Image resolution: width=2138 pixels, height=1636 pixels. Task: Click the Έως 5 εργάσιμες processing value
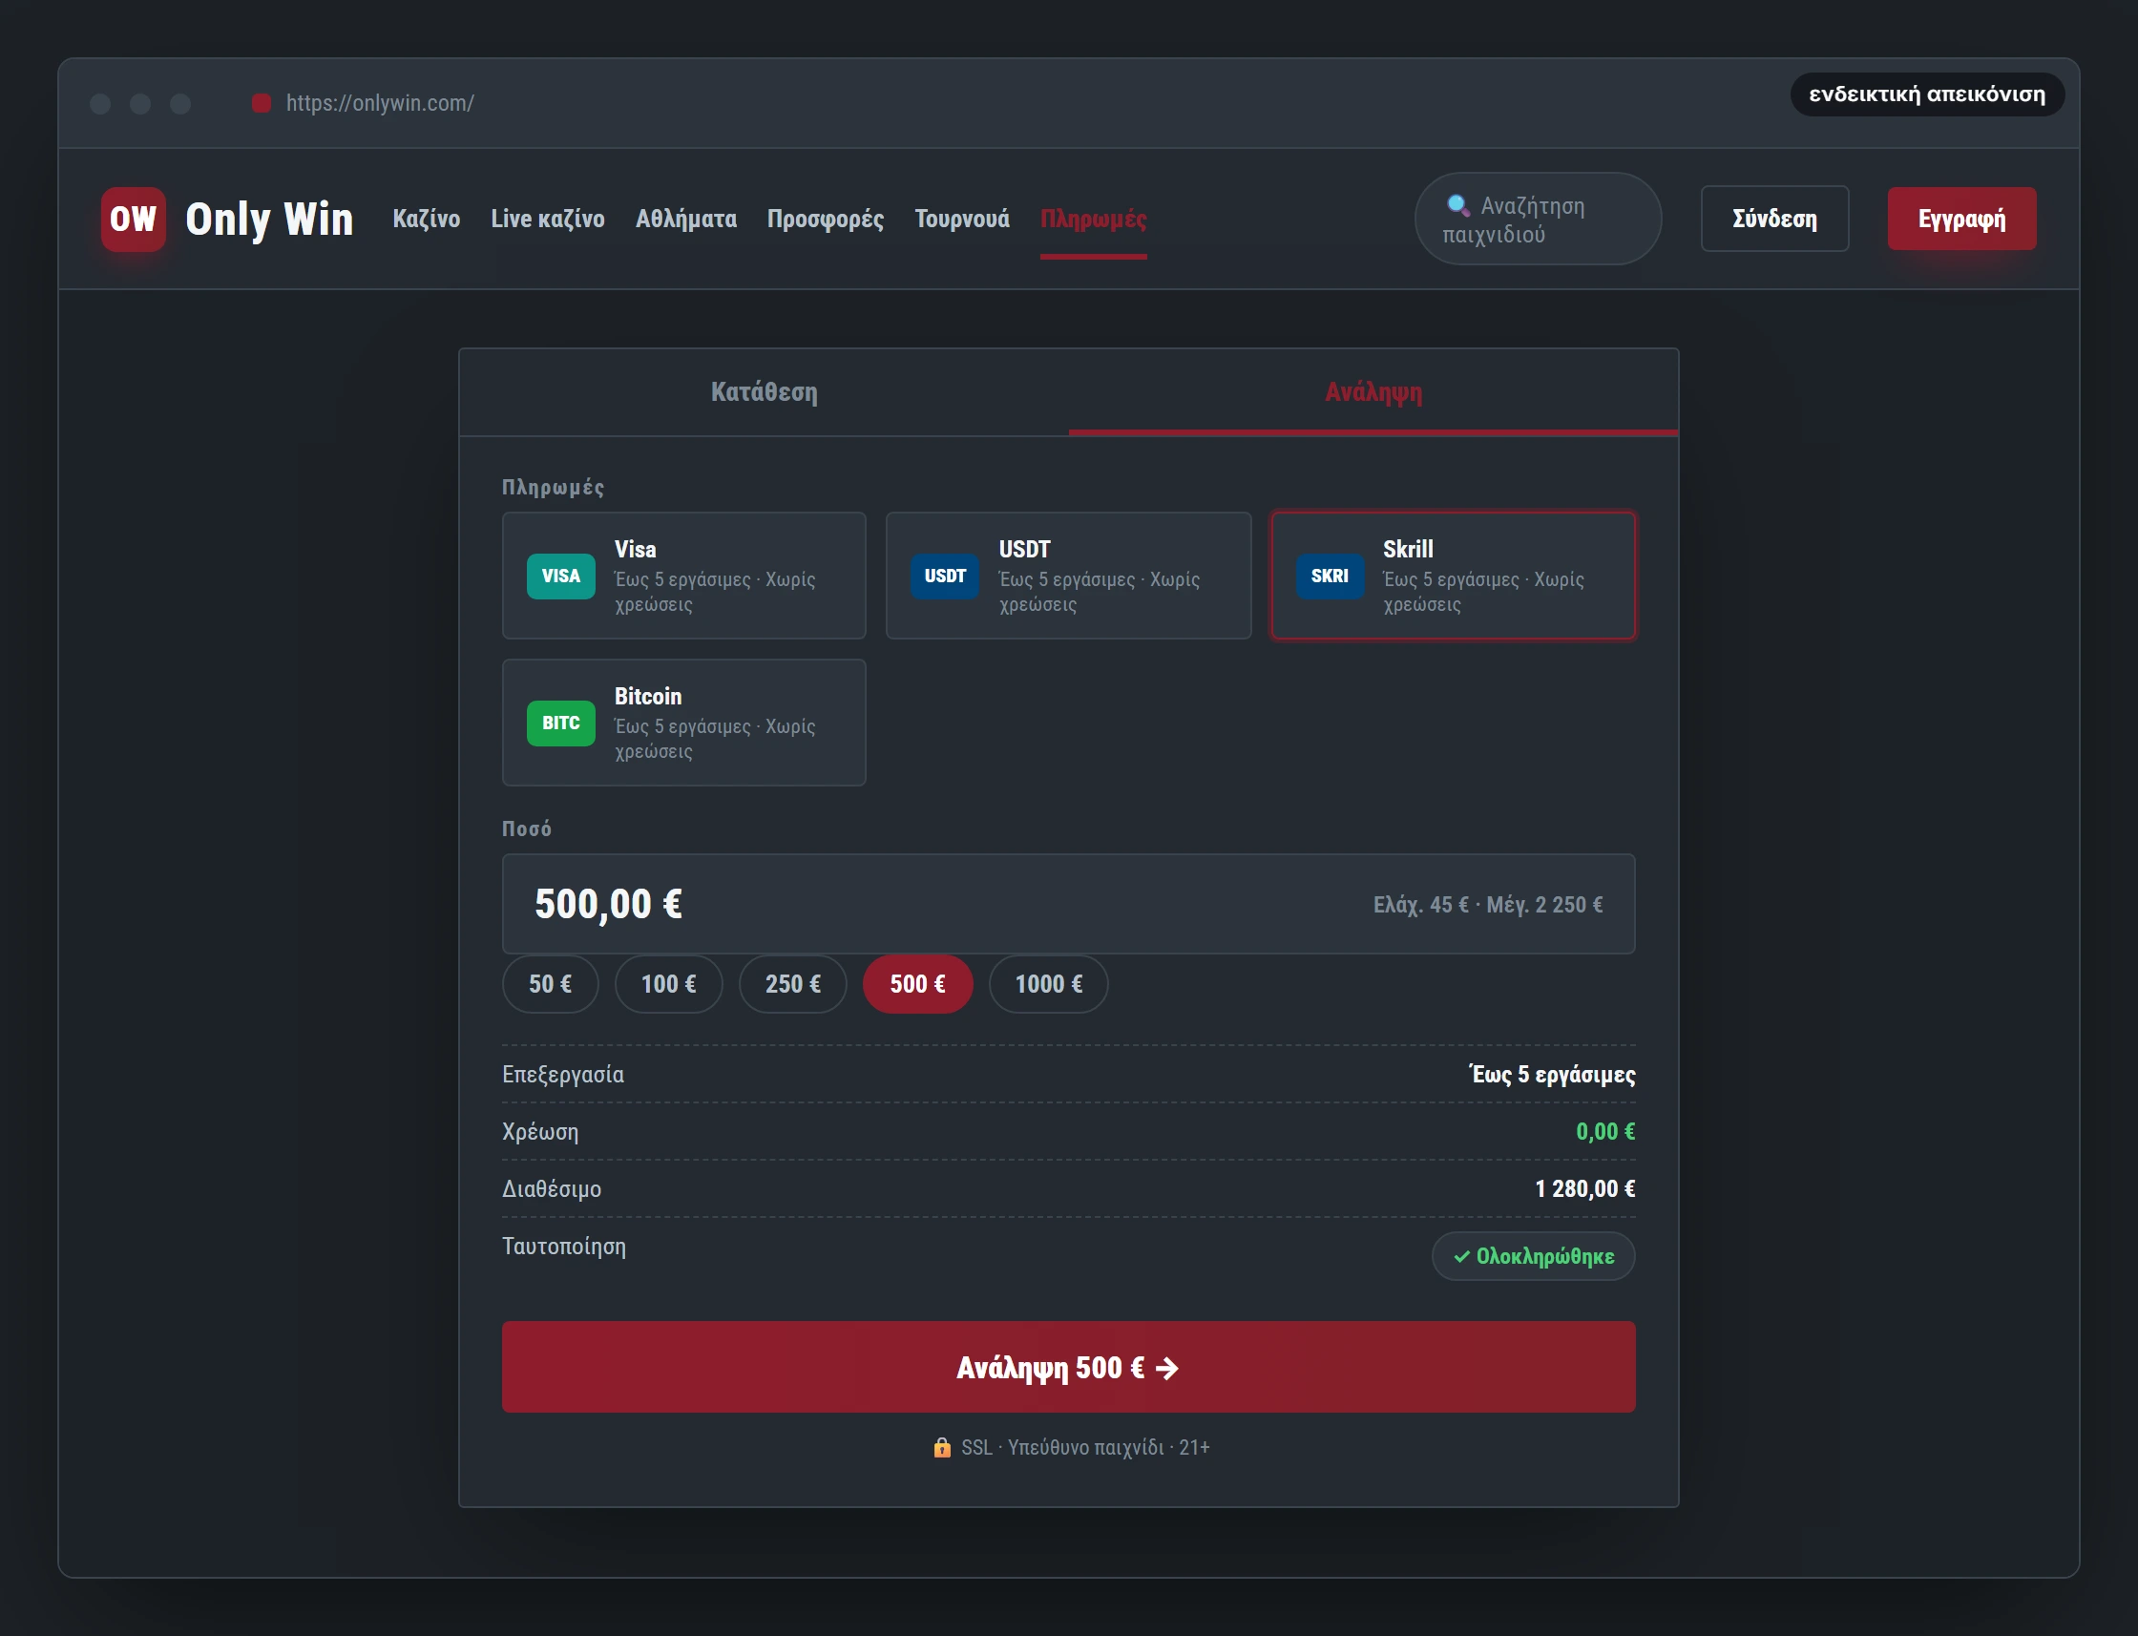click(1552, 1074)
